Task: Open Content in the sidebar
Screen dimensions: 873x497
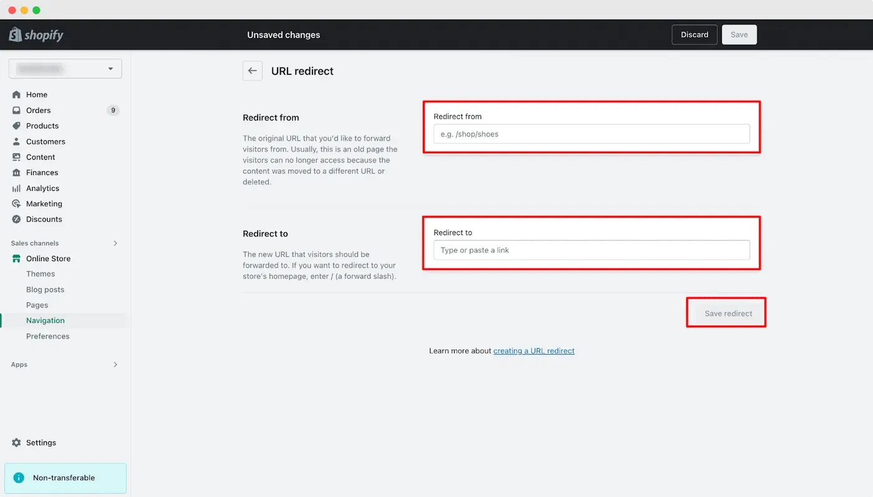Action: tap(41, 157)
